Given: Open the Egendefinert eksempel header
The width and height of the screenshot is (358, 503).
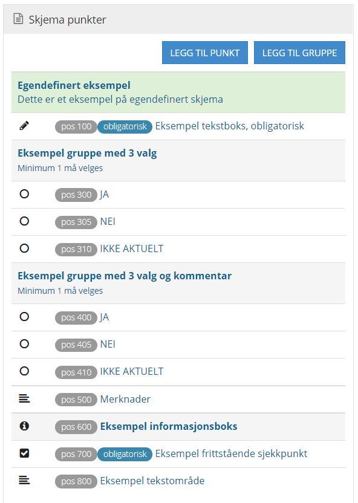Looking at the screenshot, I should point(178,92).
